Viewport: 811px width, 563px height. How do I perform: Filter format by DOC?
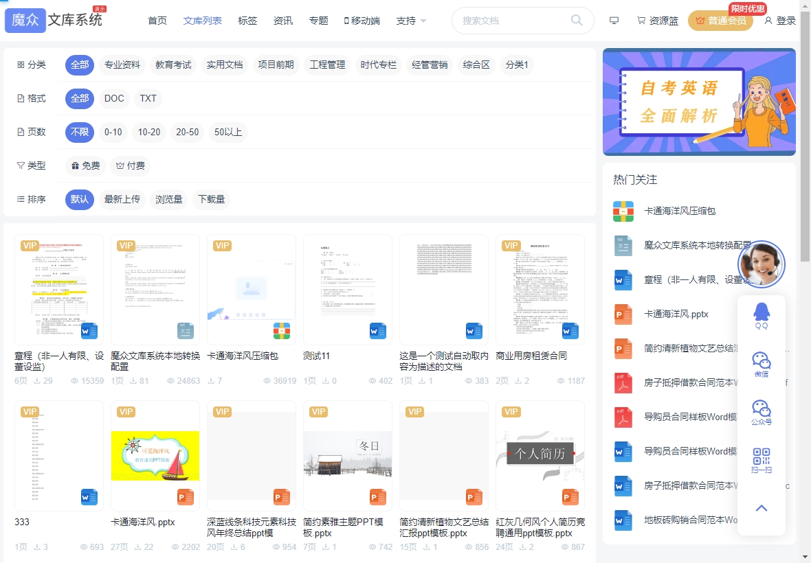[114, 98]
